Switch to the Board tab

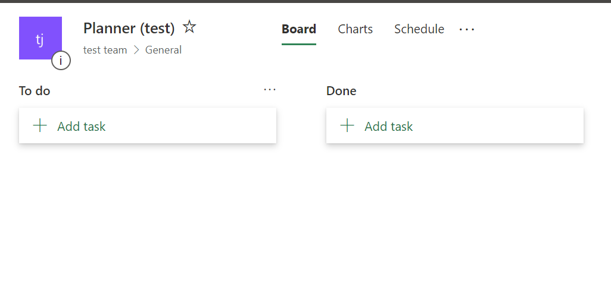click(298, 29)
